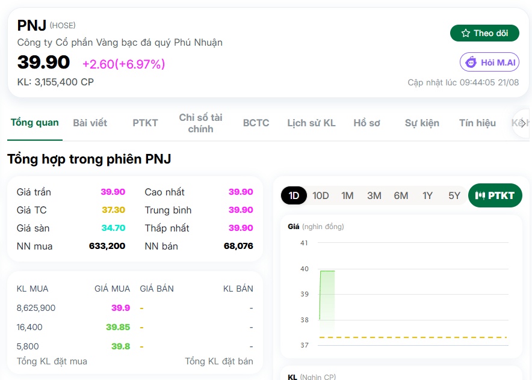Viewport: 532px width, 380px height.
Task: Switch to the BCTC tab
Action: click(256, 123)
